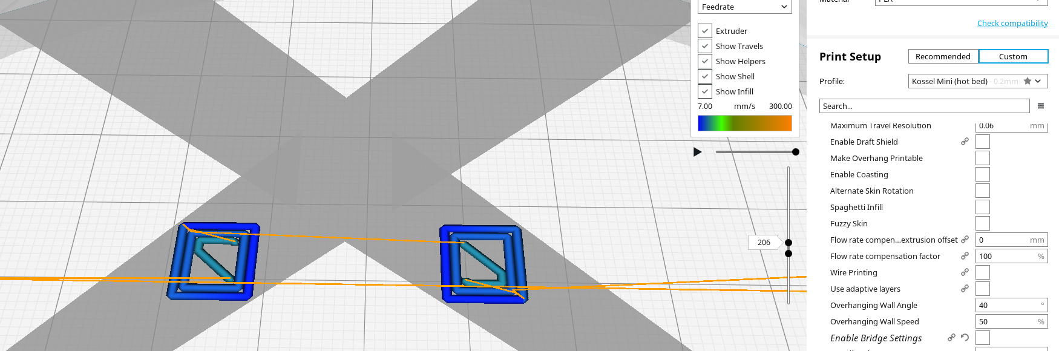
Task: Edit Overhanging Wall Angle value 40
Action: click(x=1012, y=305)
